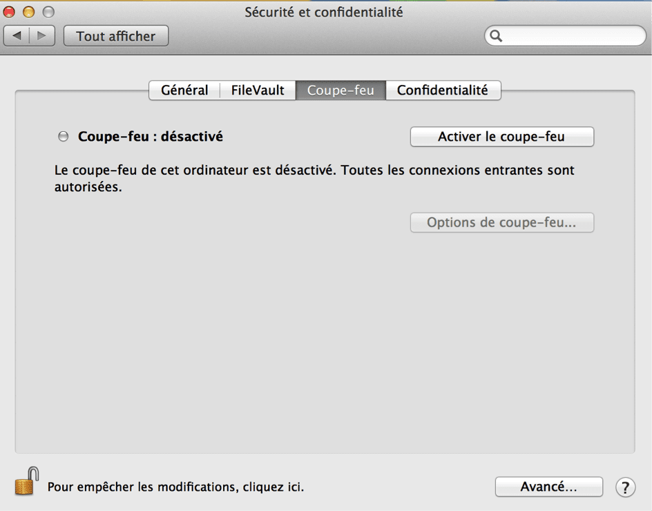Image resolution: width=652 pixels, height=511 pixels.
Task: Zoom the window with the green button
Action: [x=48, y=12]
